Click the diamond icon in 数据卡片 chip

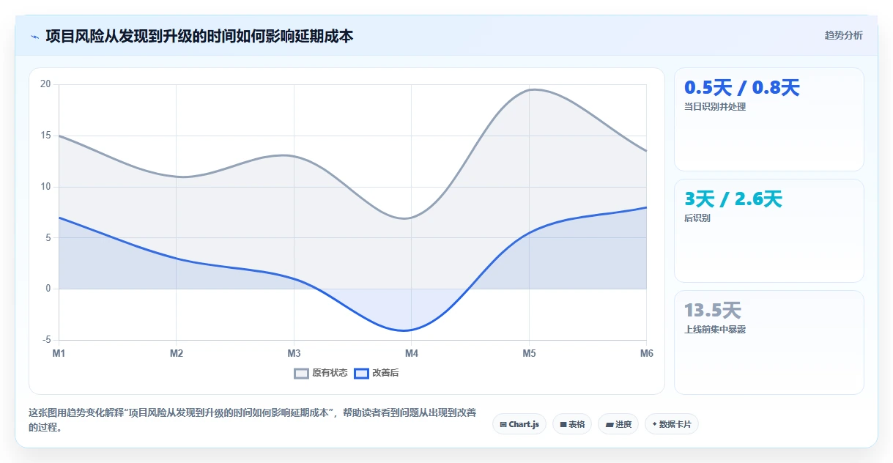click(654, 423)
